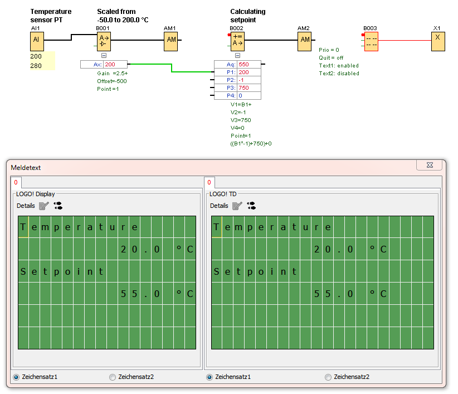This screenshot has width=458, height=394.
Task: Open tab 0 of LOGO! TD
Action: [x=209, y=182]
